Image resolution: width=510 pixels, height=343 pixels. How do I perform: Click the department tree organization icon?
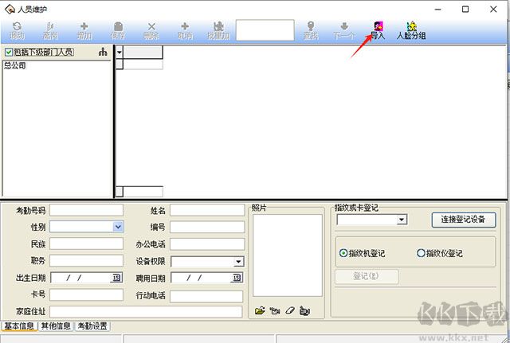[x=103, y=52]
